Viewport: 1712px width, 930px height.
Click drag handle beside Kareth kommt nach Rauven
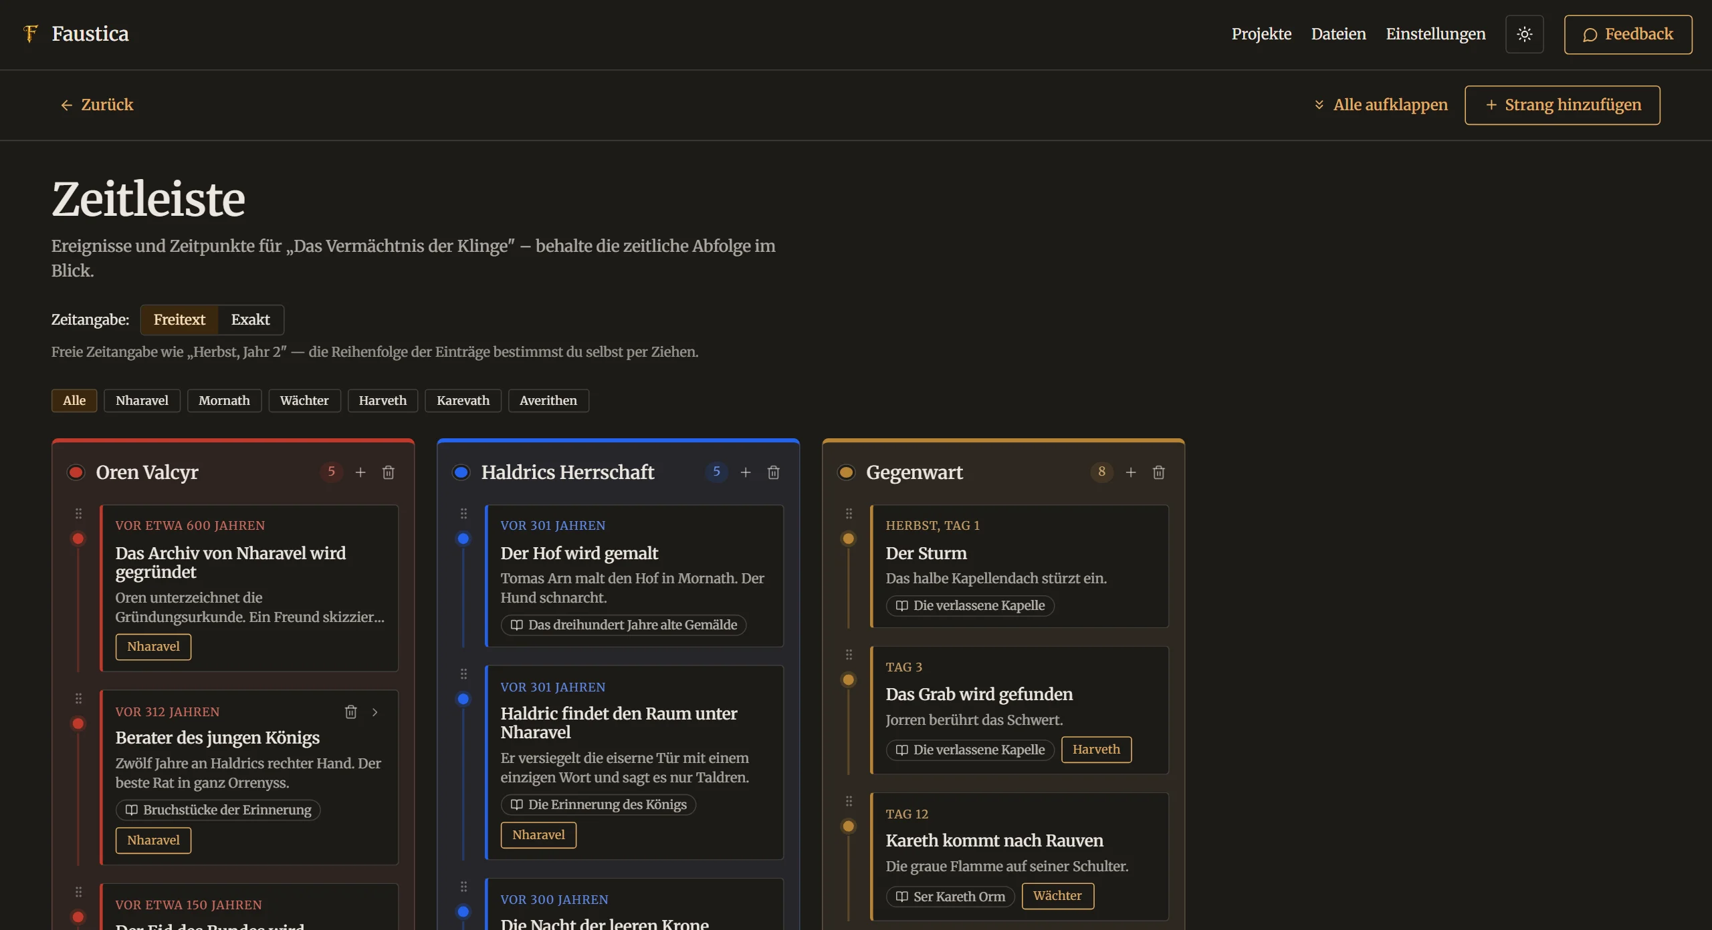[849, 801]
